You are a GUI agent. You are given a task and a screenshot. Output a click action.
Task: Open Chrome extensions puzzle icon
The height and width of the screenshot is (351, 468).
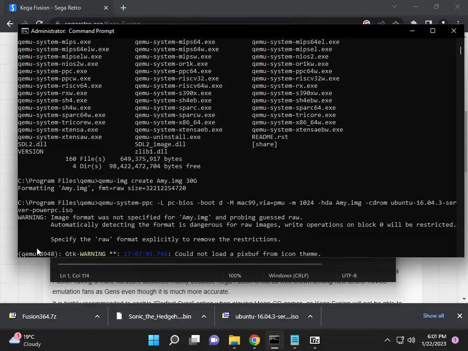414,23
